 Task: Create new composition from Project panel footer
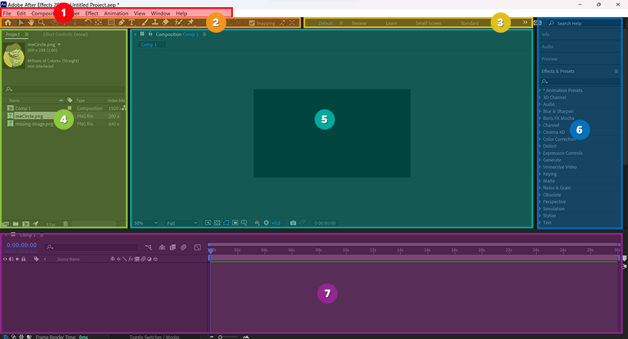coord(26,224)
